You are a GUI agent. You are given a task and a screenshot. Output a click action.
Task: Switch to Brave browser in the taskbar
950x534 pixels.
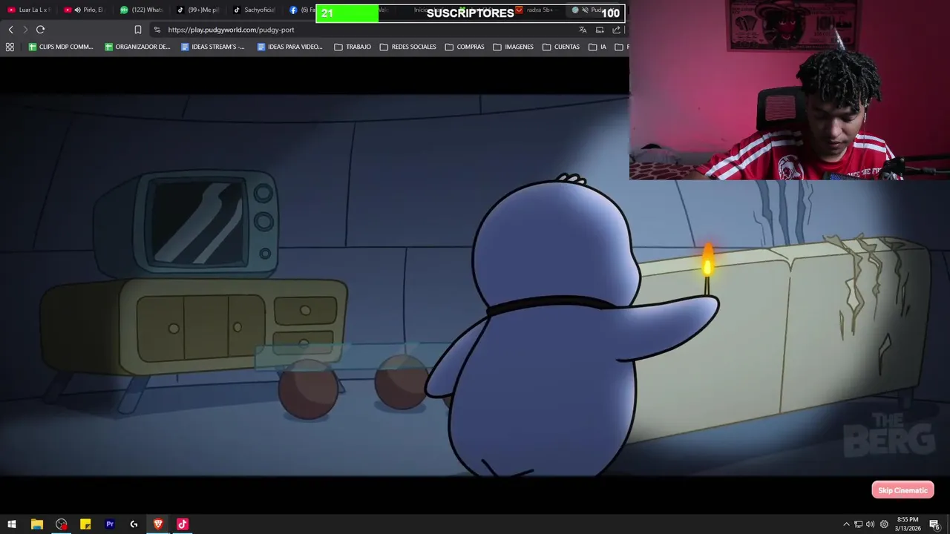(x=158, y=524)
